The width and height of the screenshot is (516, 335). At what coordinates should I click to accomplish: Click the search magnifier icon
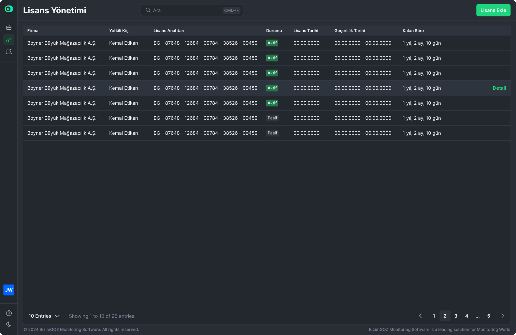pos(148,10)
